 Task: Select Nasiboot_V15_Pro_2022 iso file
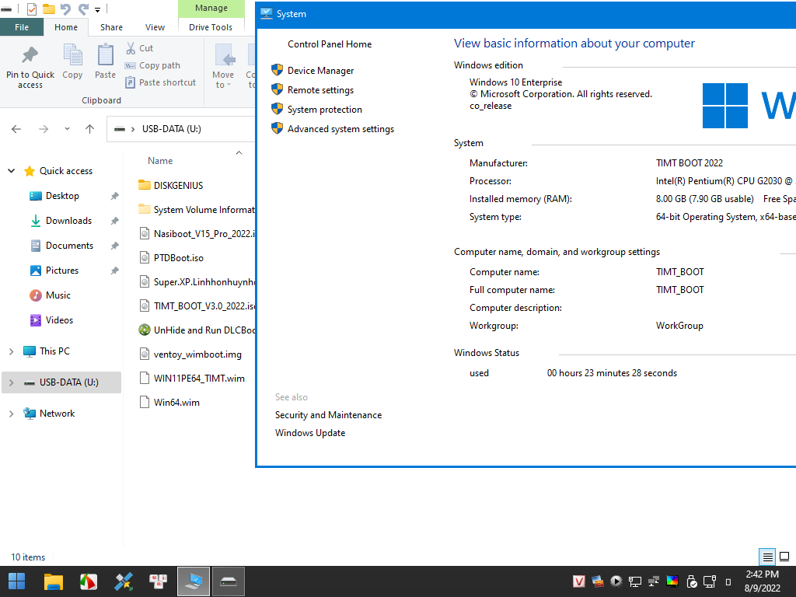pyautogui.click(x=197, y=234)
